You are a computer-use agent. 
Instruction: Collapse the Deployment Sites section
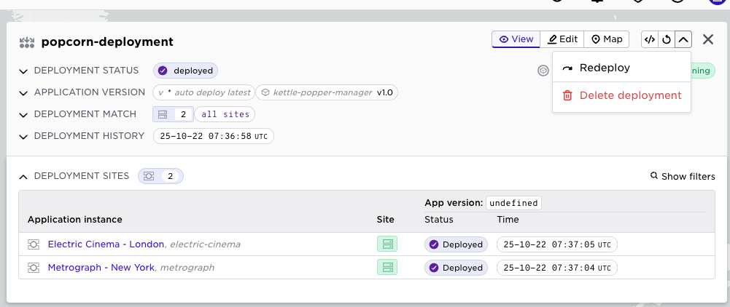(x=23, y=176)
